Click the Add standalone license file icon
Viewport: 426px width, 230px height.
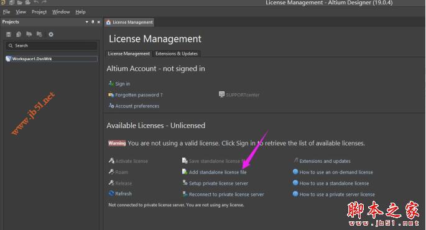tap(185, 172)
